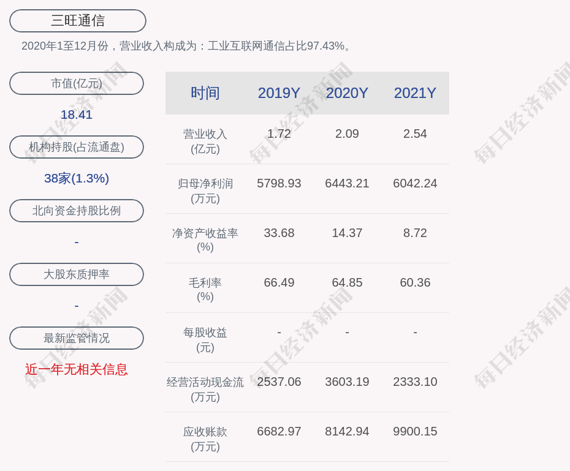Select net profit value 6443.21
The width and height of the screenshot is (570, 471).
click(x=347, y=183)
